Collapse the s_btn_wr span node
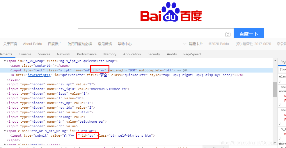Viewport: 286px width, 148px height. pyautogui.click(x=5, y=131)
